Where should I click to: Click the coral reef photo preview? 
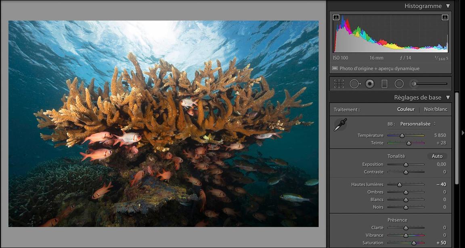pyautogui.click(x=163, y=124)
